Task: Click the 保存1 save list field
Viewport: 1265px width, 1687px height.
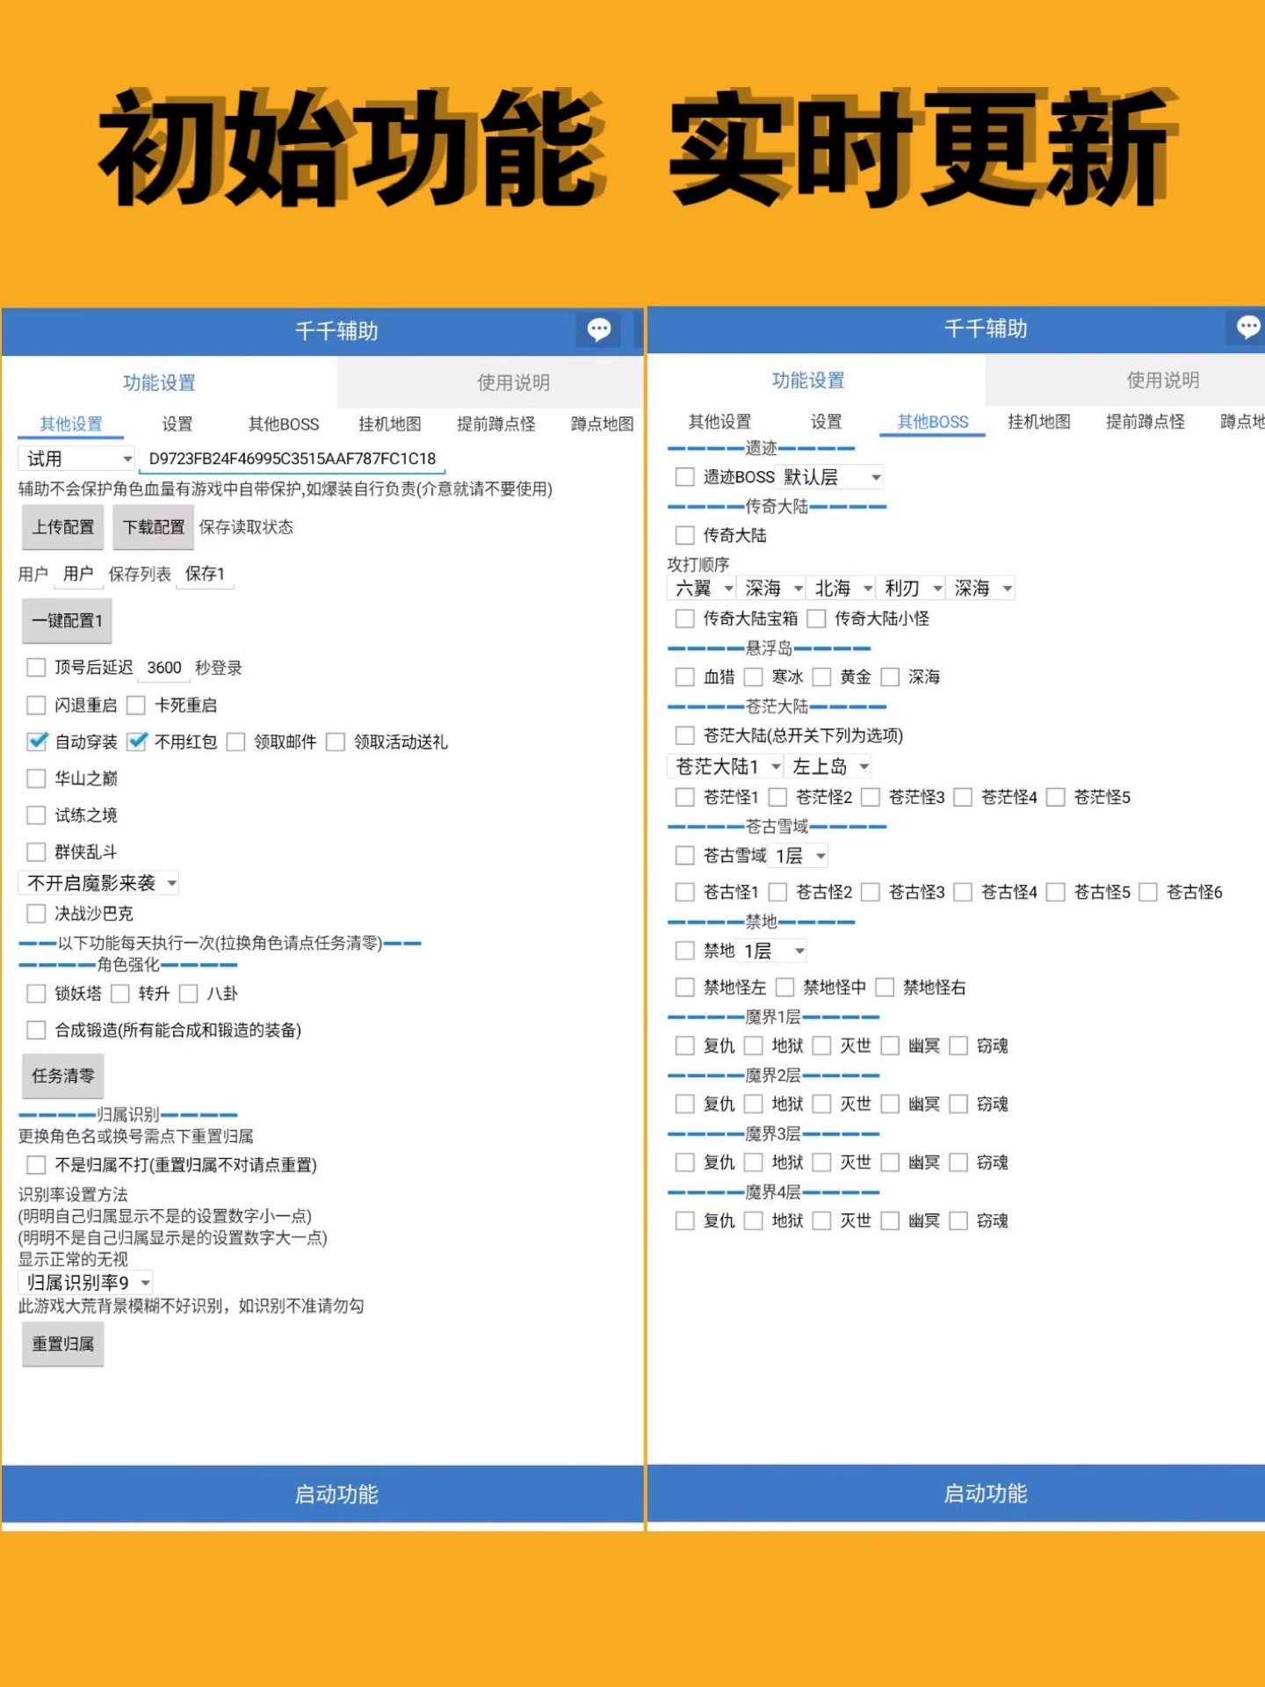Action: (205, 574)
